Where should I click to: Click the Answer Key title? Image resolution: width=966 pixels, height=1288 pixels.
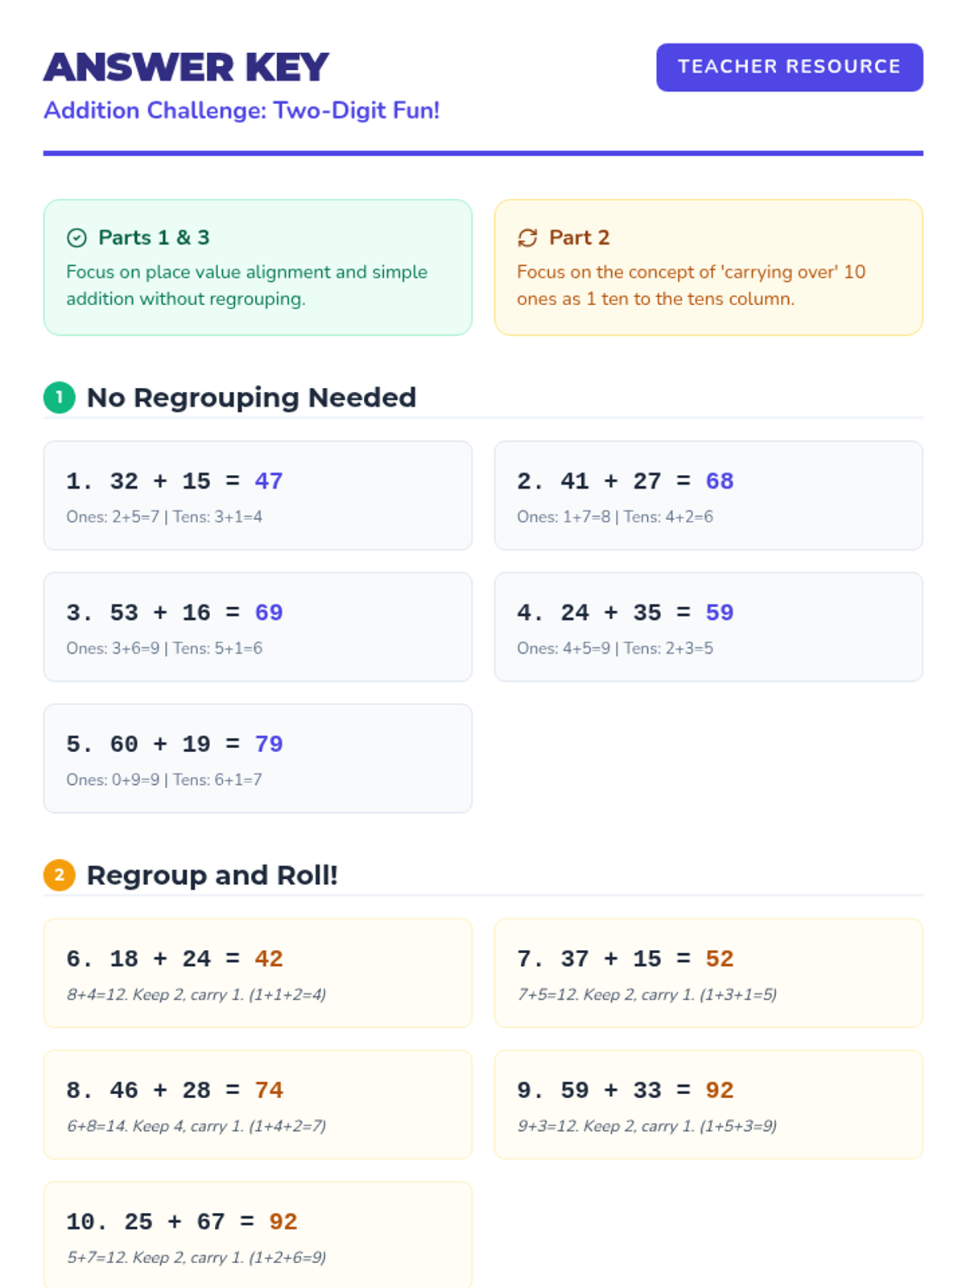coord(186,68)
